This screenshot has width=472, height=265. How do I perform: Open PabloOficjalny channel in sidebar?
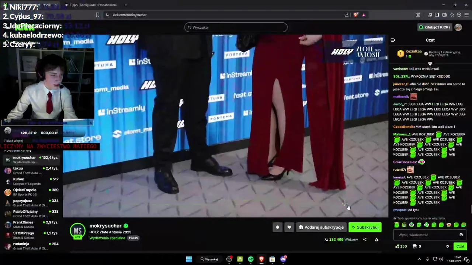[x=31, y=213]
